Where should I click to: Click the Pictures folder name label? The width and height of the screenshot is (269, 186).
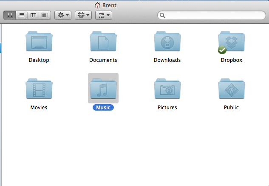click(x=167, y=108)
